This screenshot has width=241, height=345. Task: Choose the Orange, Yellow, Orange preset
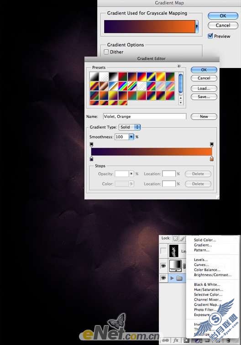coord(161,77)
